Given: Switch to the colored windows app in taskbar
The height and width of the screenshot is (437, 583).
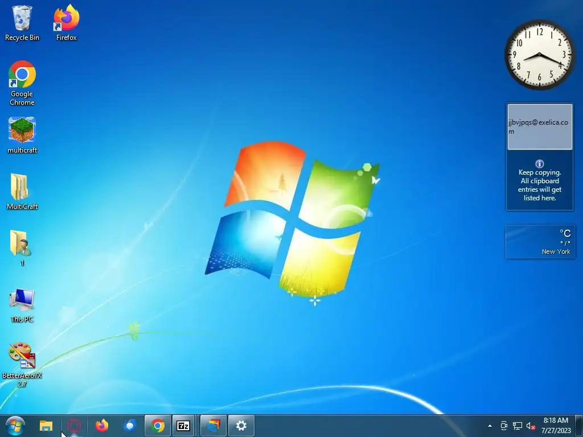Looking at the screenshot, I should click(x=214, y=426).
